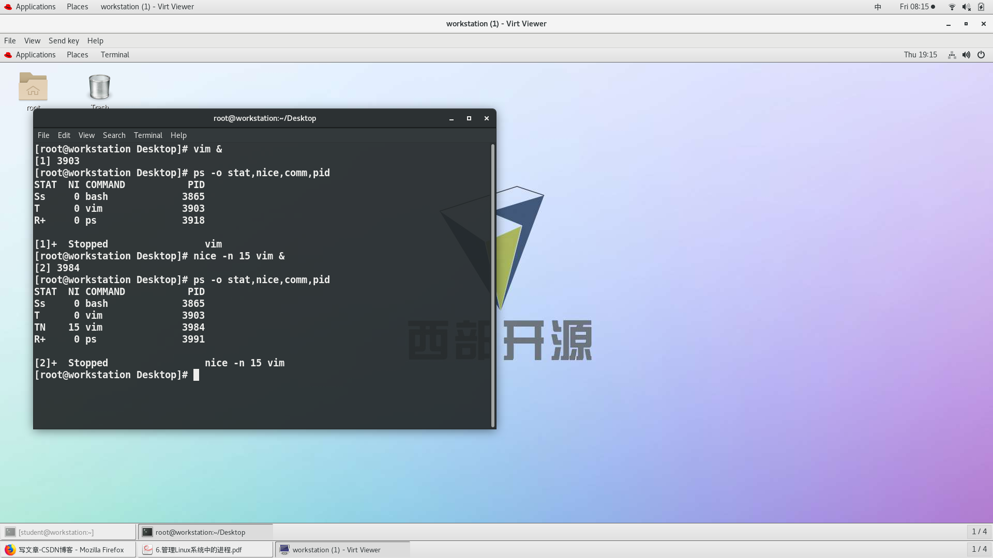The width and height of the screenshot is (993, 558).
Task: Expand the guest Applications menu
Action: [x=35, y=55]
